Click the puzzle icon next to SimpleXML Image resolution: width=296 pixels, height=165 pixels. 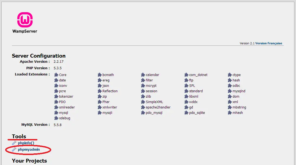(143, 102)
